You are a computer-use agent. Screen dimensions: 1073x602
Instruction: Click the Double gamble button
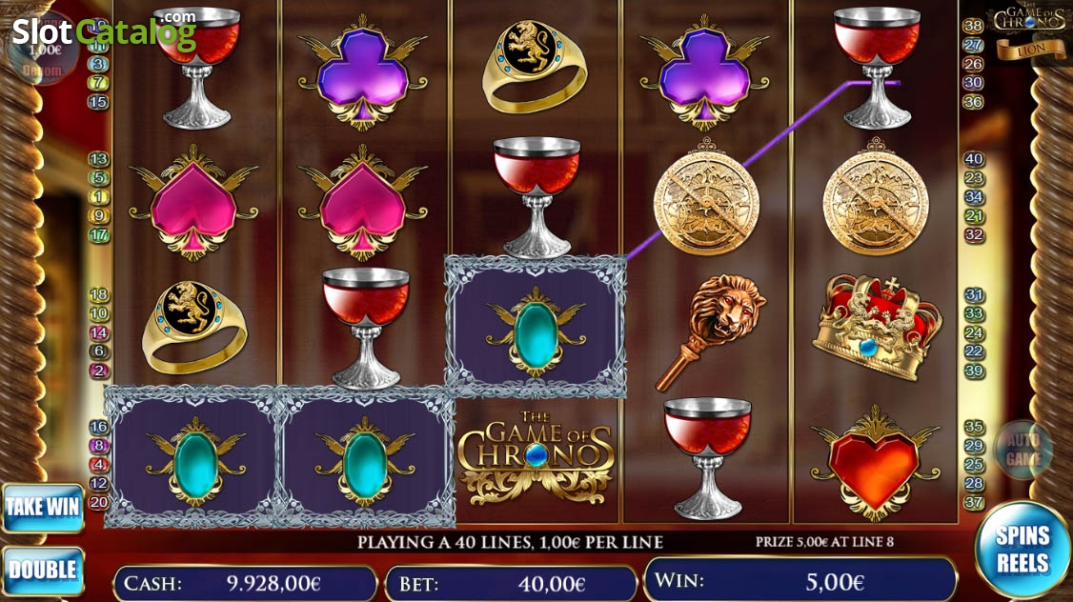click(43, 570)
